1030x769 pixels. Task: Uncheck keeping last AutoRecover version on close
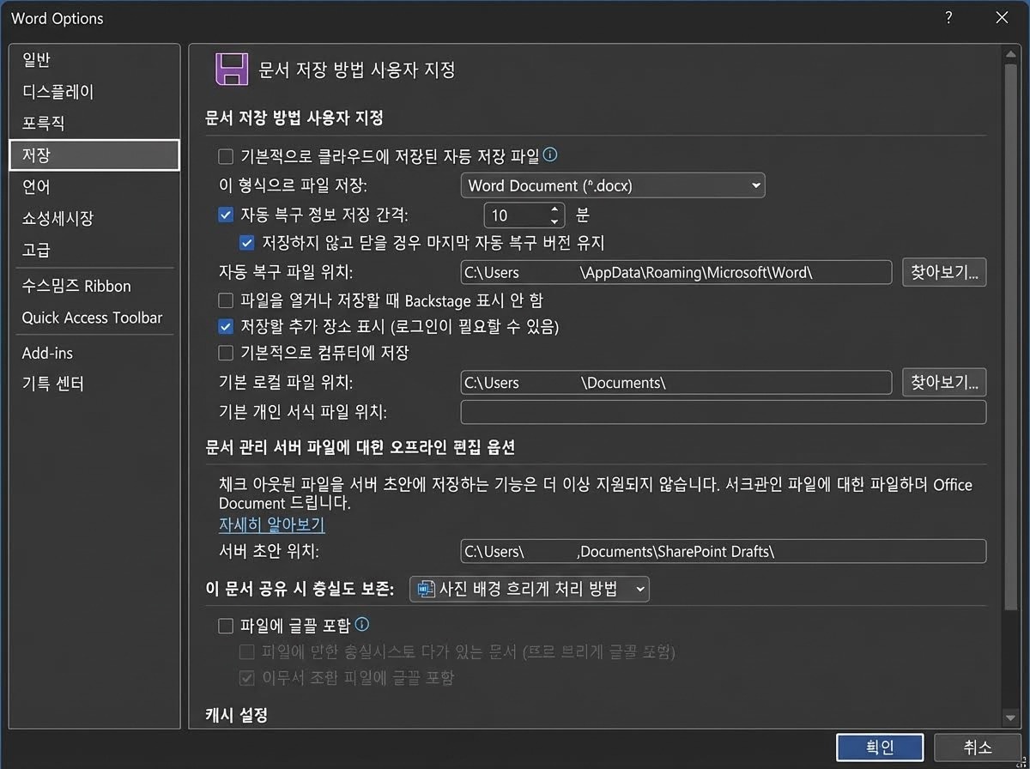[246, 243]
